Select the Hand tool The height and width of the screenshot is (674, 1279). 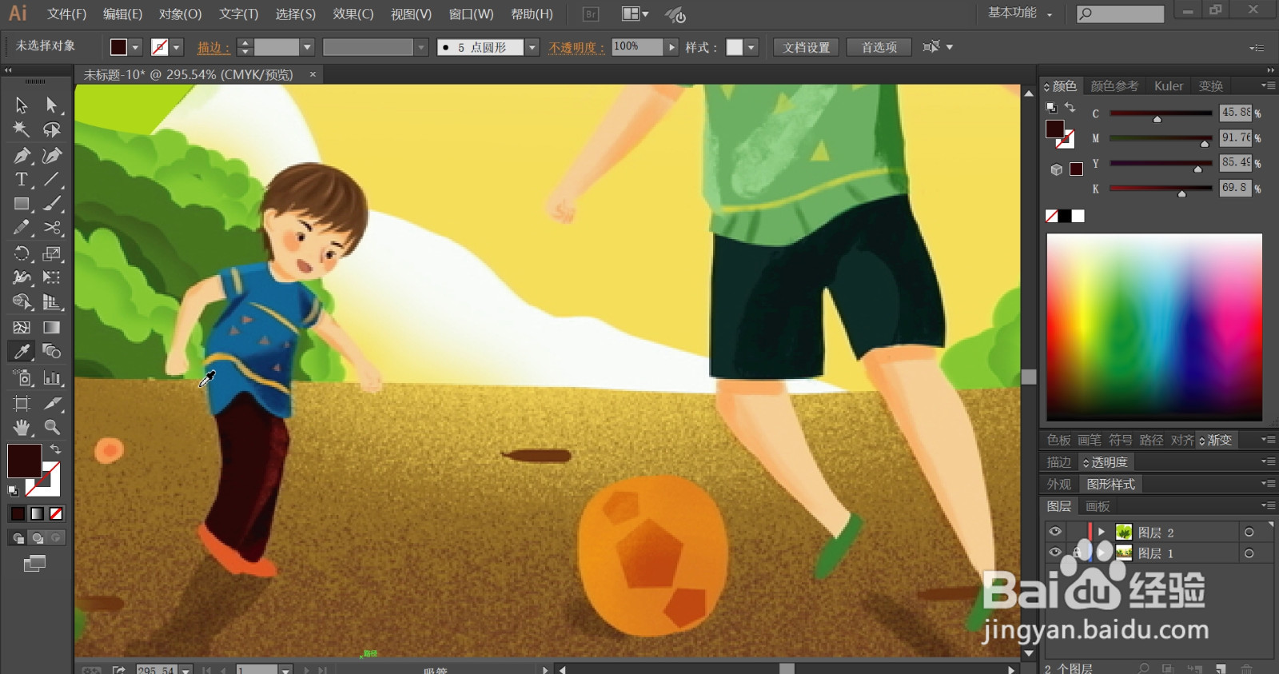22,427
